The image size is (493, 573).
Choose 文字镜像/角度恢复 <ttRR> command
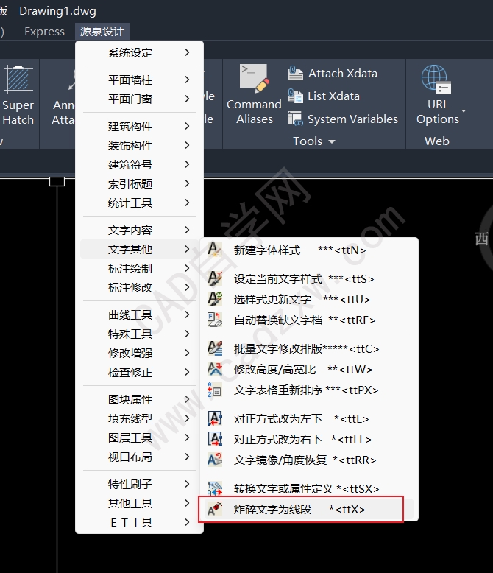pyautogui.click(x=308, y=460)
